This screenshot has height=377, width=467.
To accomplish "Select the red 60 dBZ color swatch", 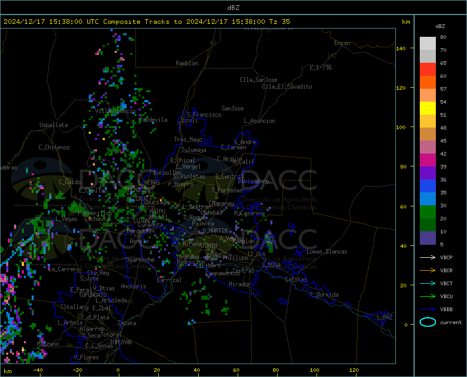I will pos(428,69).
